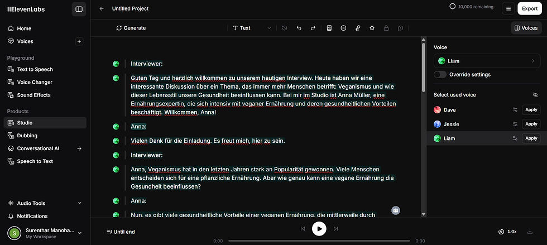Open the Text type dropdown

(x=252, y=28)
